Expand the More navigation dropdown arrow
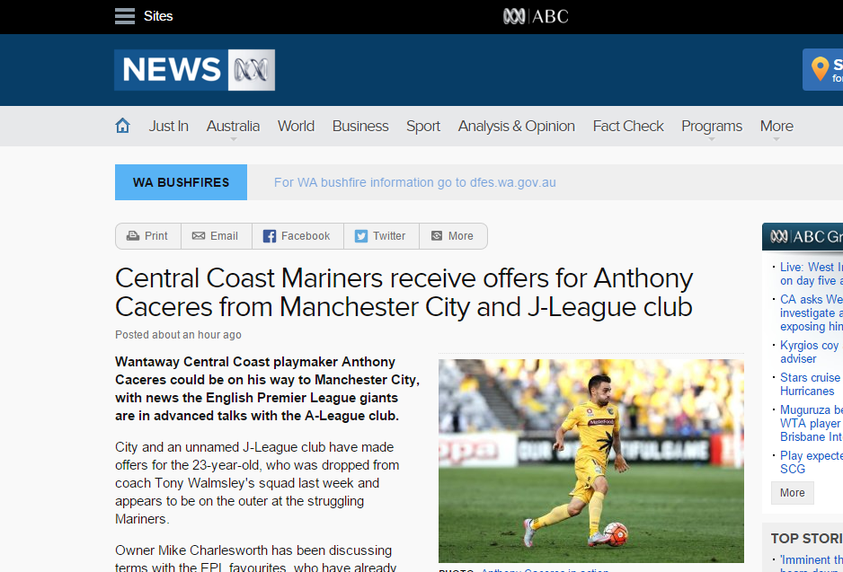 tap(776, 139)
